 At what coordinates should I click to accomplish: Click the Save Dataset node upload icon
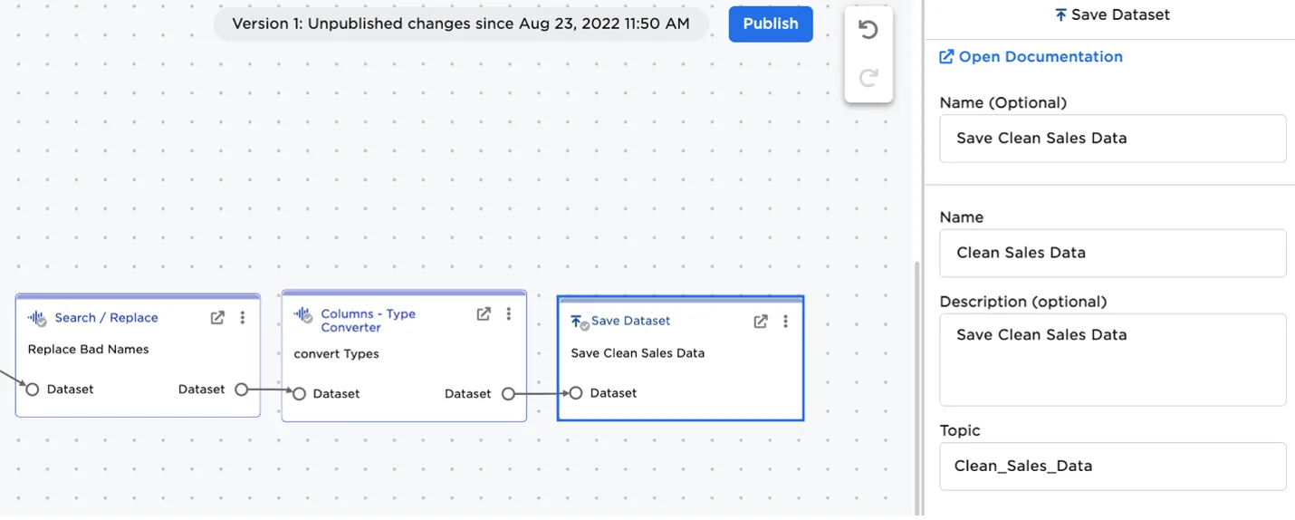(x=578, y=322)
